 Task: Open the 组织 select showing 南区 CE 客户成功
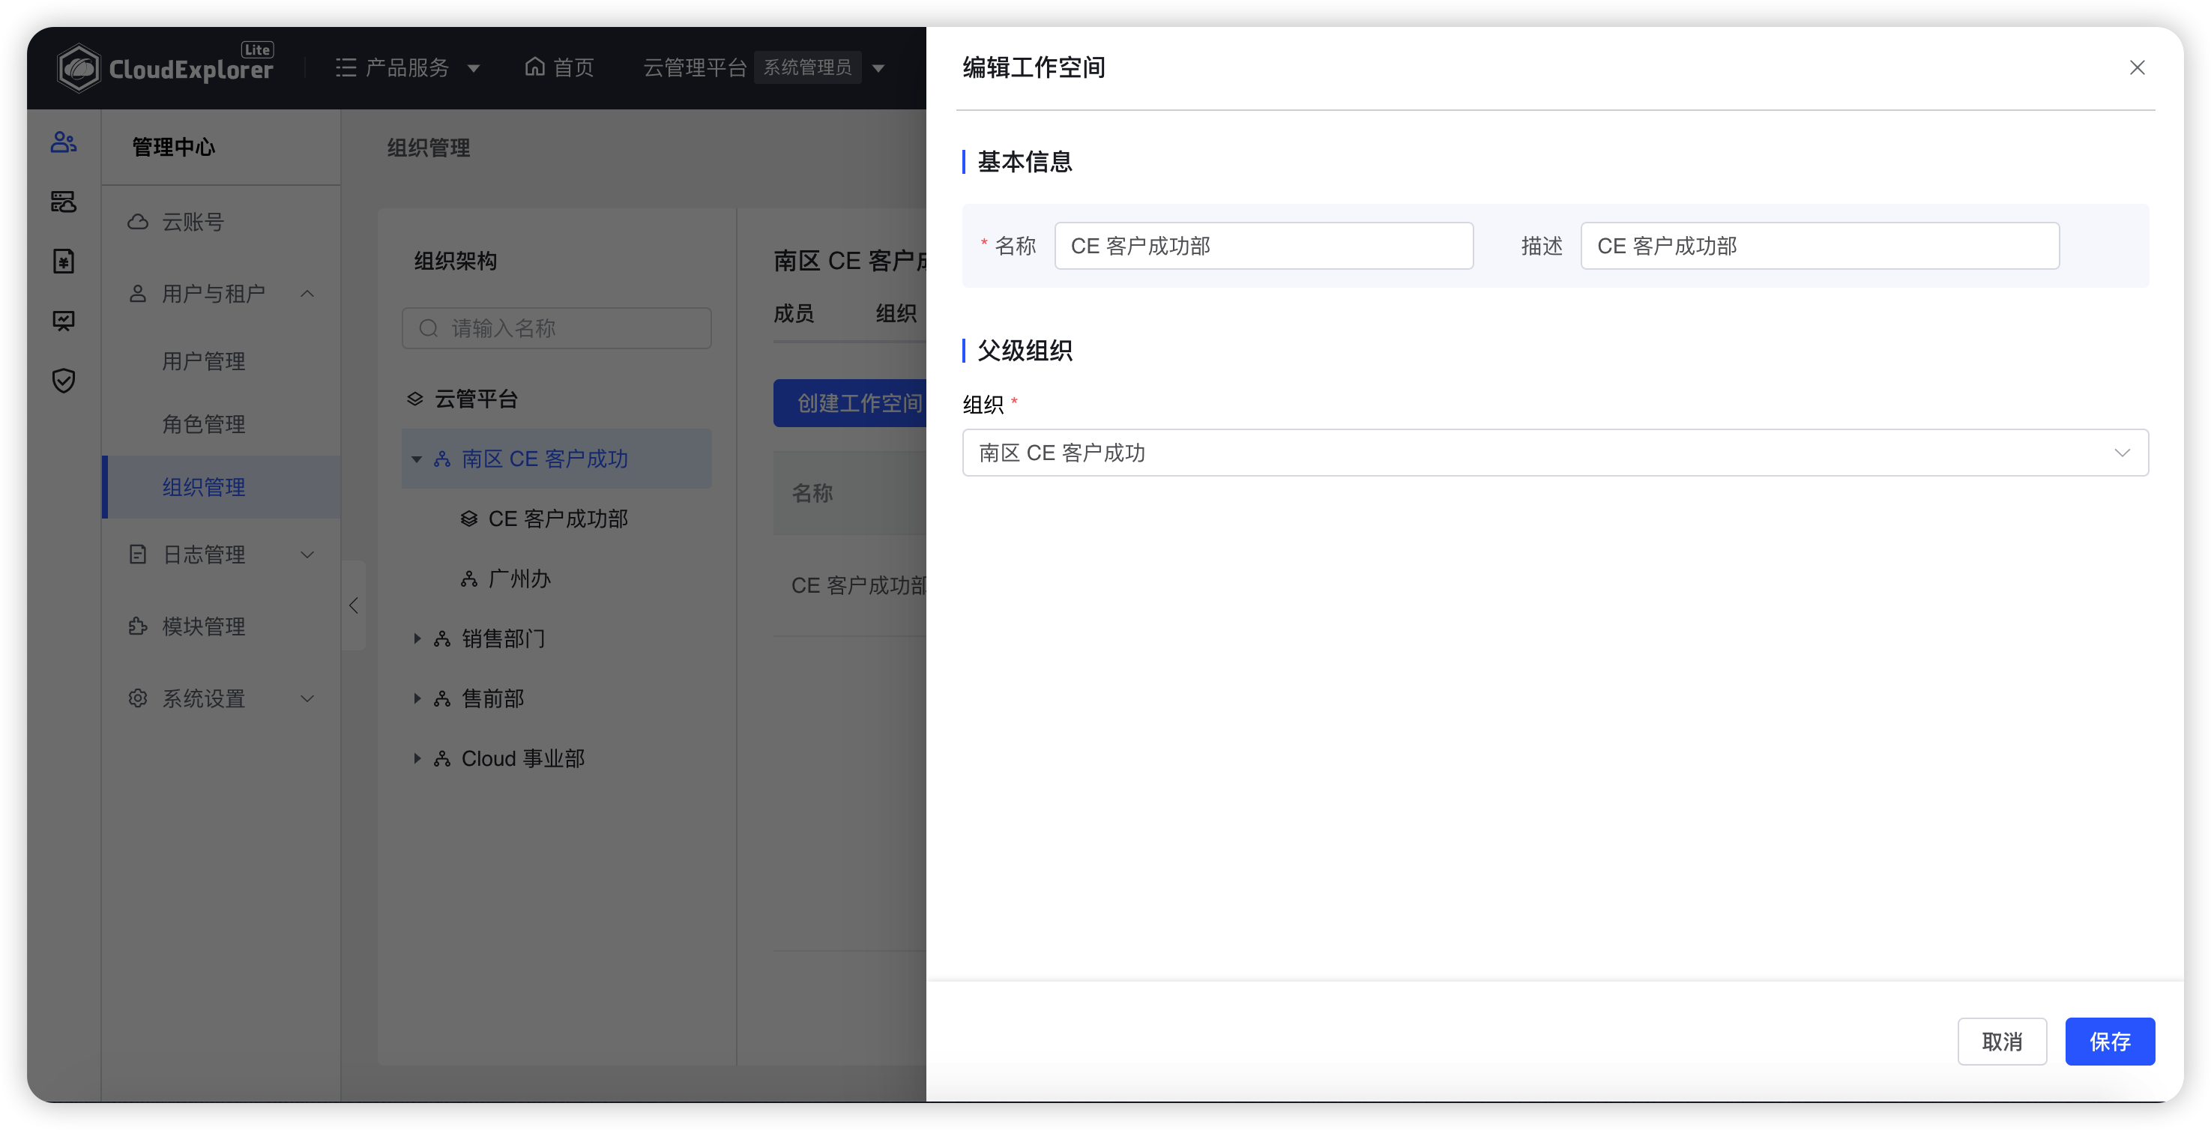point(1554,452)
